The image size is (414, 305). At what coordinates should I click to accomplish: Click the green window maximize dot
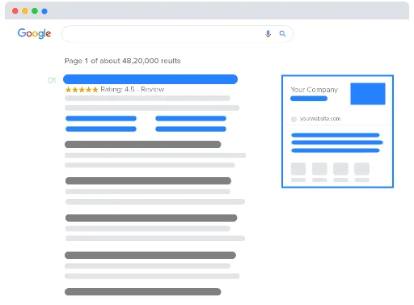pos(35,11)
